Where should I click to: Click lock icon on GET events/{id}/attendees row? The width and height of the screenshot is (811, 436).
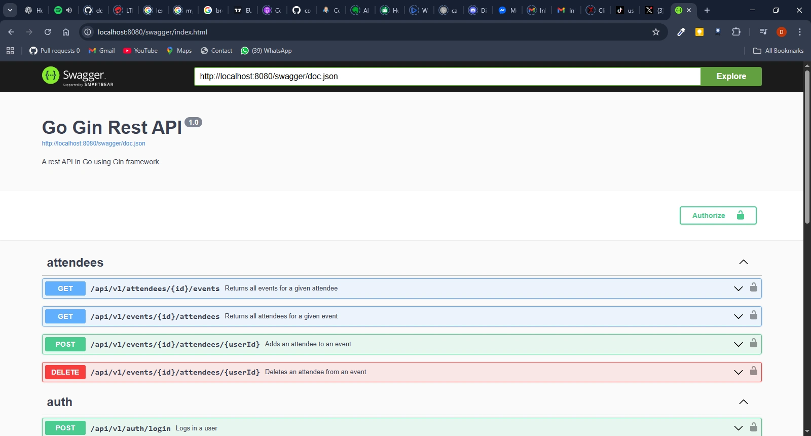(754, 315)
